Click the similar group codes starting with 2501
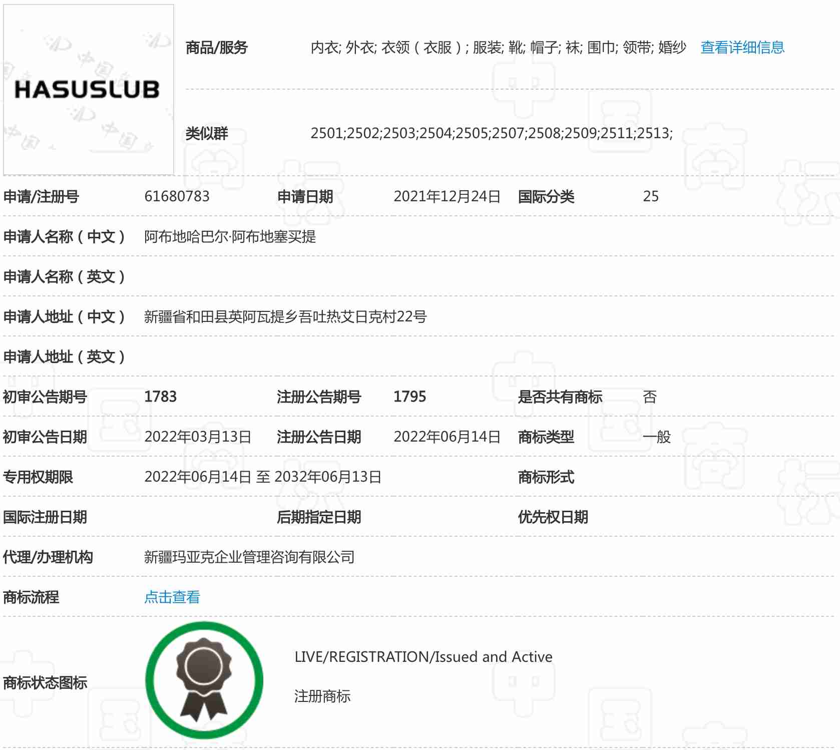 (491, 133)
